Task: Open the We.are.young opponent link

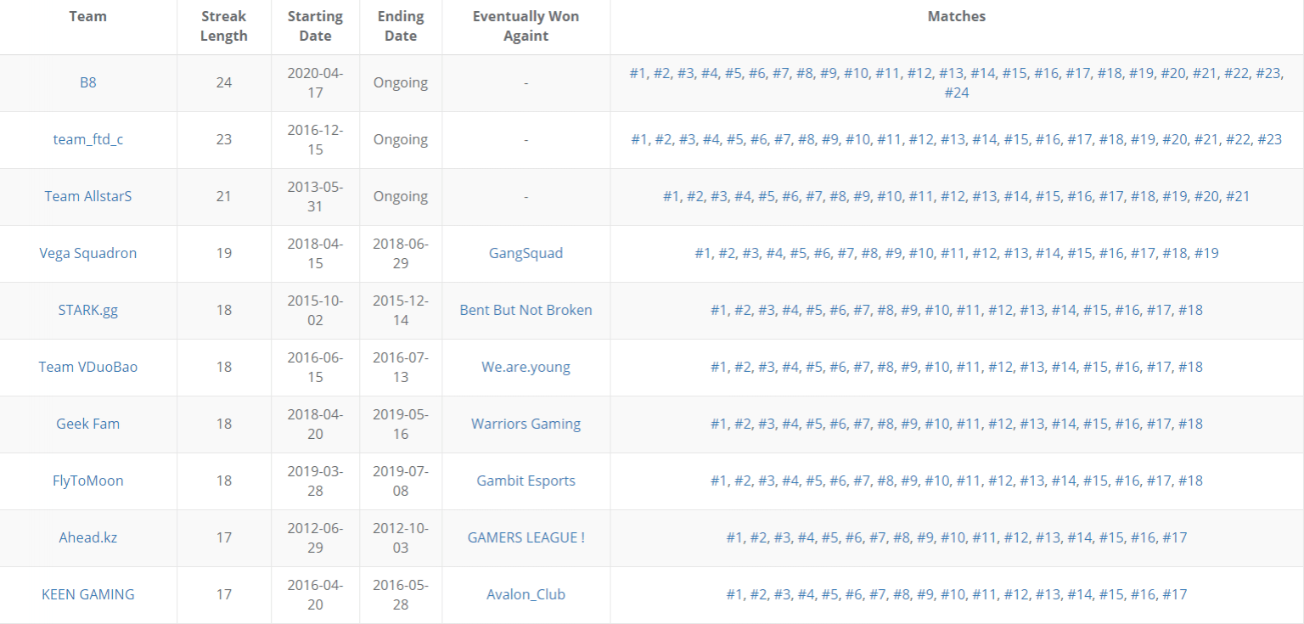Action: click(x=526, y=368)
